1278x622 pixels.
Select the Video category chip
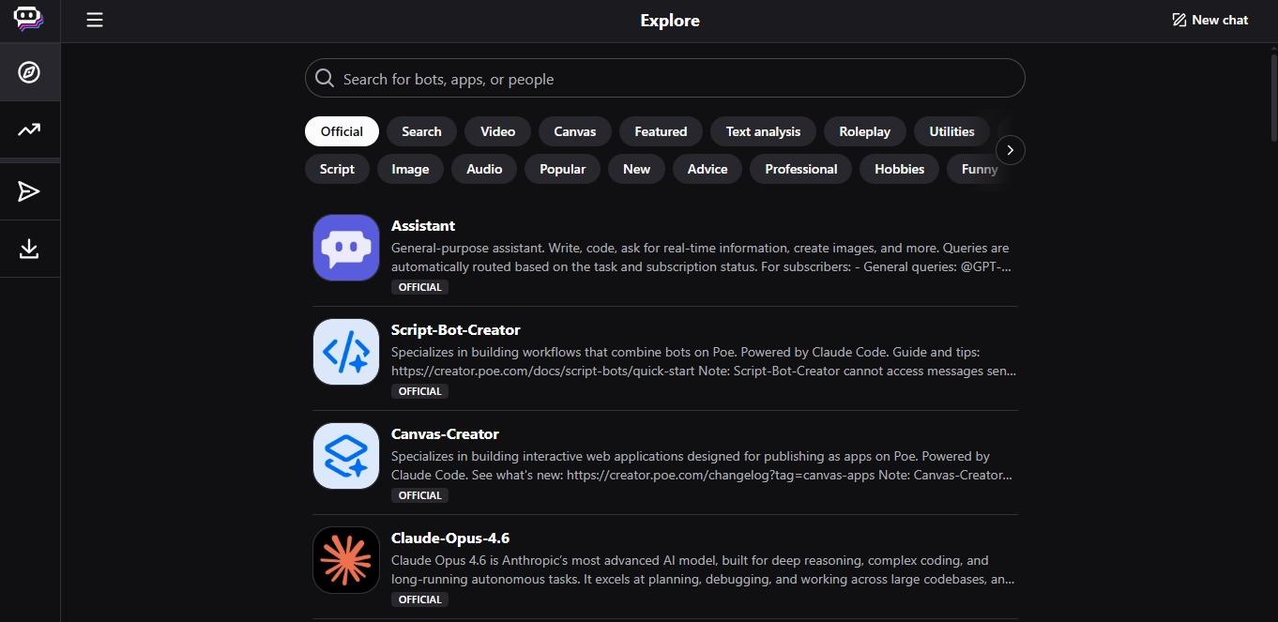[497, 131]
